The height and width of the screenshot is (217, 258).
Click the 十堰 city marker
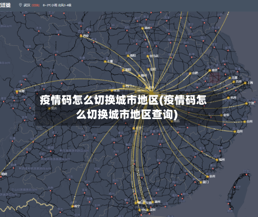105,61
